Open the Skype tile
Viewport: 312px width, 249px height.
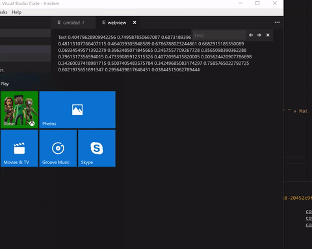point(97,148)
